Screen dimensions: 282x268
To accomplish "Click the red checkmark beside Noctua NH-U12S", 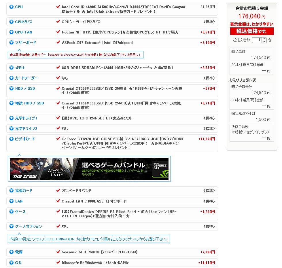I will coord(58,32).
